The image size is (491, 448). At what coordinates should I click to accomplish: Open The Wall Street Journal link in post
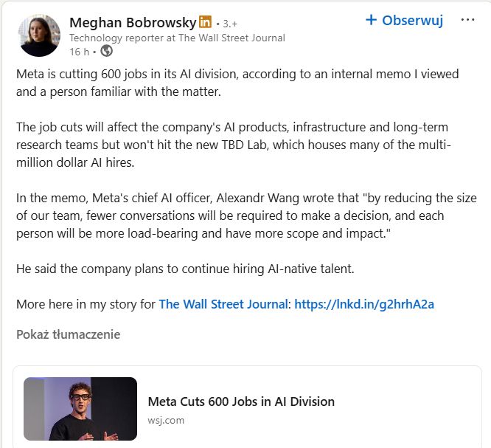pyautogui.click(x=223, y=304)
